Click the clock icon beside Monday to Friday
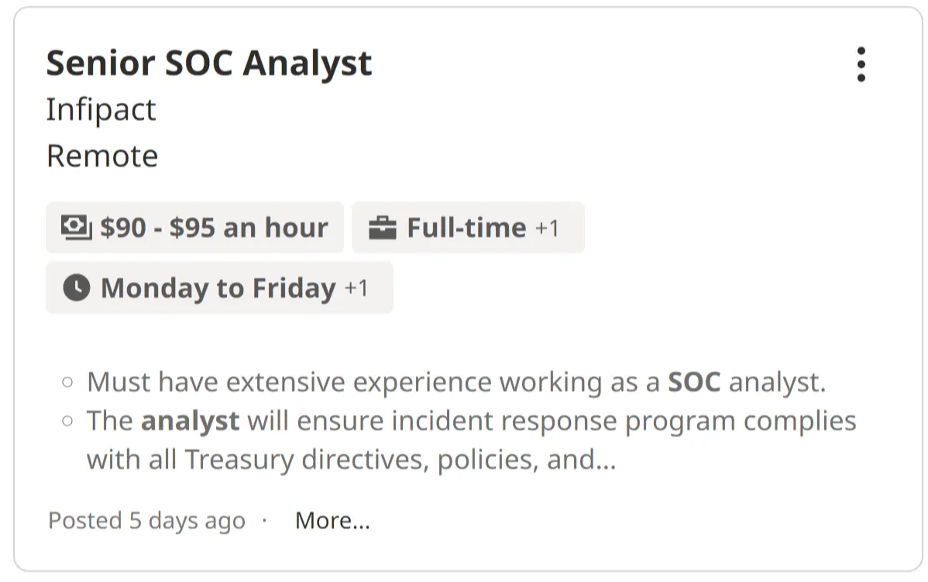Screen dimensions: 928x582 click(76, 288)
